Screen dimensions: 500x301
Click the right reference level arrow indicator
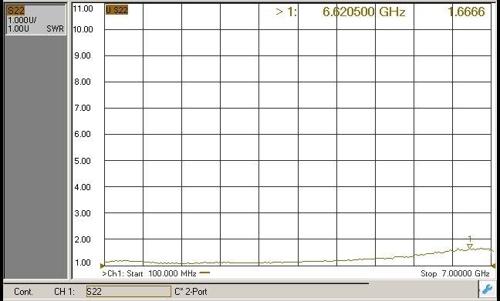[x=493, y=265]
